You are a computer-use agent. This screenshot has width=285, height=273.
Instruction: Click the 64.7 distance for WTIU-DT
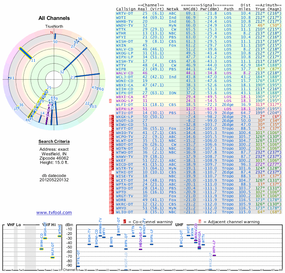[x=245, y=113]
